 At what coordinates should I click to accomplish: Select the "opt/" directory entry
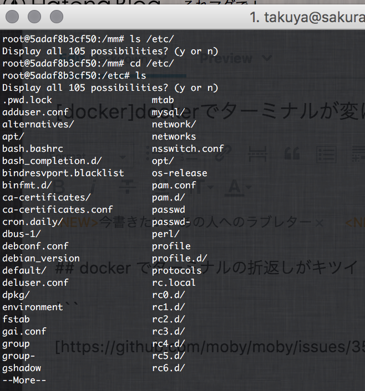(x=163, y=161)
